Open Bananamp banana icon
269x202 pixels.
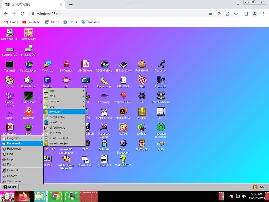(104, 82)
